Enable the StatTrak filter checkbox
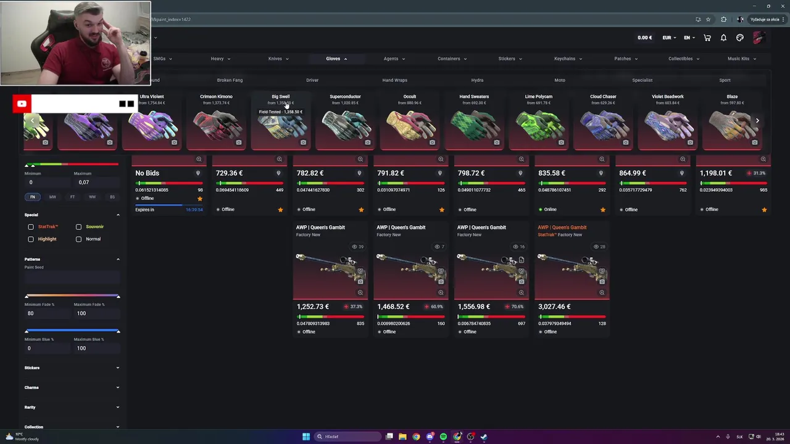Screen dimensions: 790x444 pos(31,227)
